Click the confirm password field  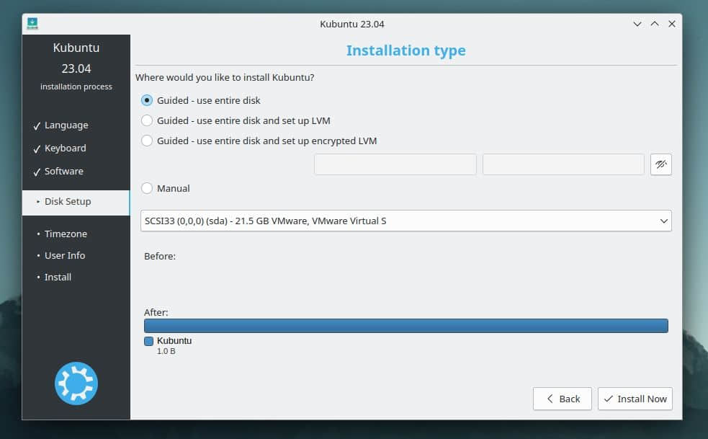pyautogui.click(x=563, y=164)
